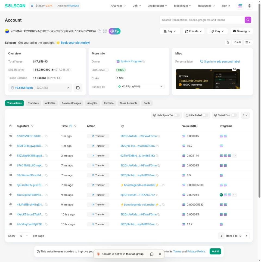Click the transaction search input field
The image size is (261, 262).
[201, 20]
